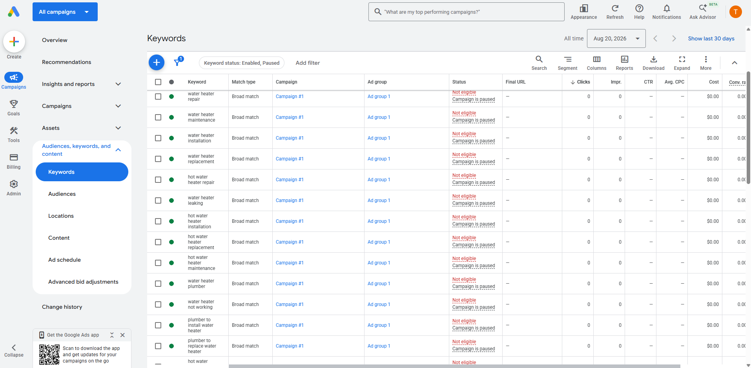
Task: Open the account avatar T
Action: tap(736, 12)
